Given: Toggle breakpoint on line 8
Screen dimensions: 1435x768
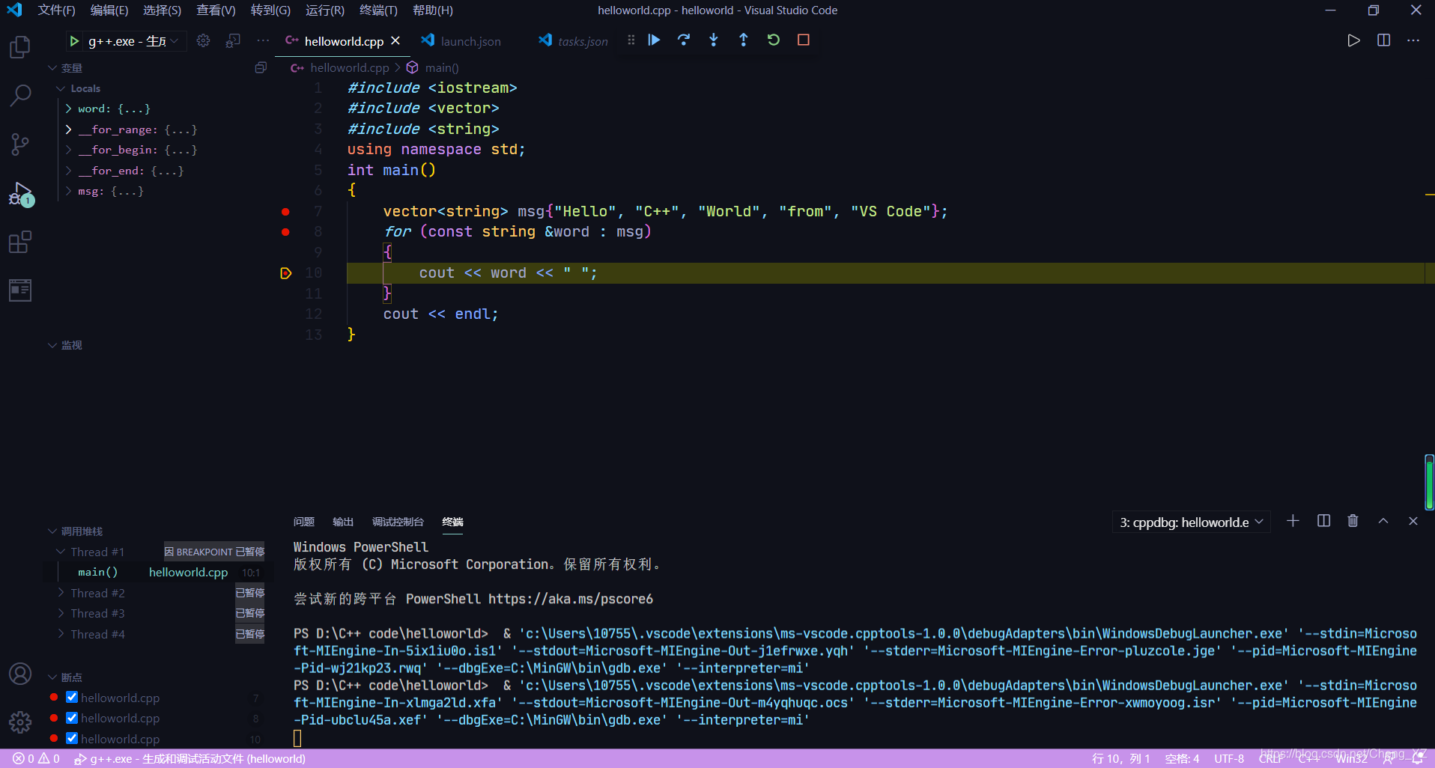Looking at the screenshot, I should (285, 232).
